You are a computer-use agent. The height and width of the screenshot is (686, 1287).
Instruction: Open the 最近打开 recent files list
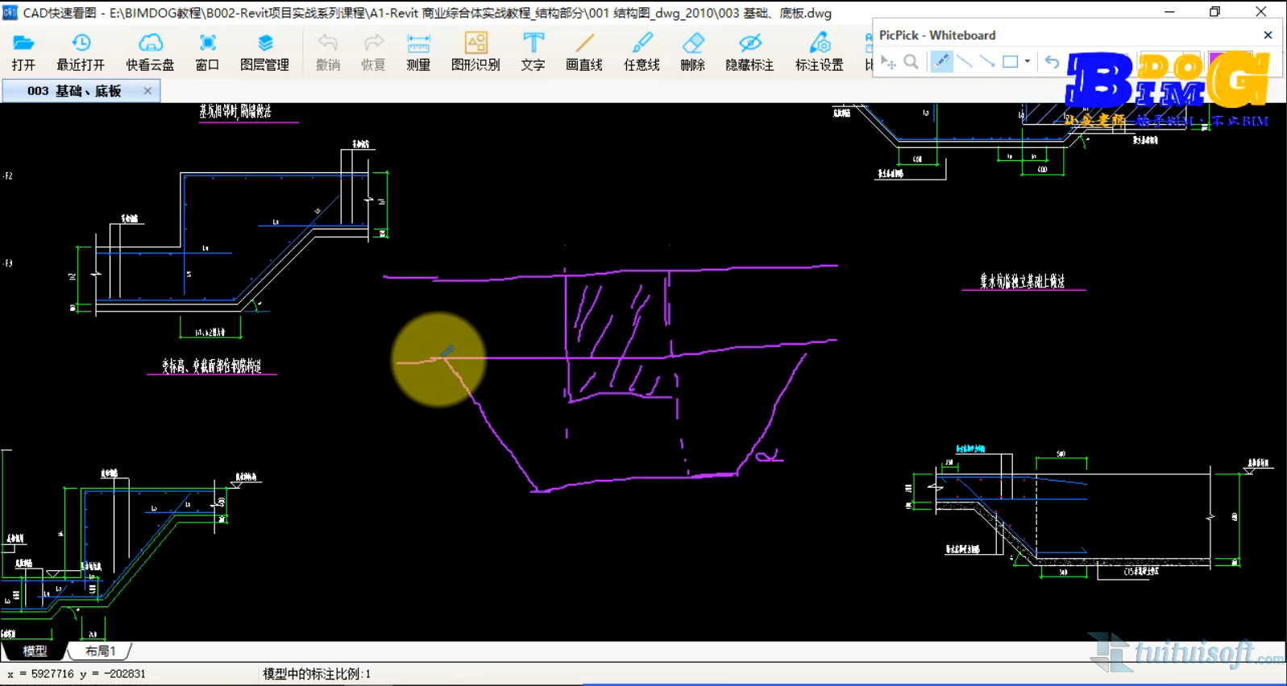(81, 52)
